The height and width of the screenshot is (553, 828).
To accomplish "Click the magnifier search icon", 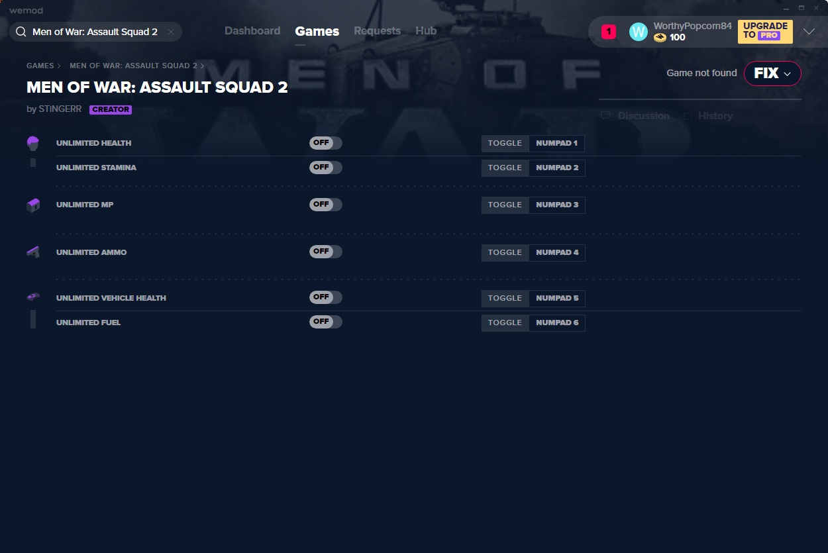I will coord(21,32).
